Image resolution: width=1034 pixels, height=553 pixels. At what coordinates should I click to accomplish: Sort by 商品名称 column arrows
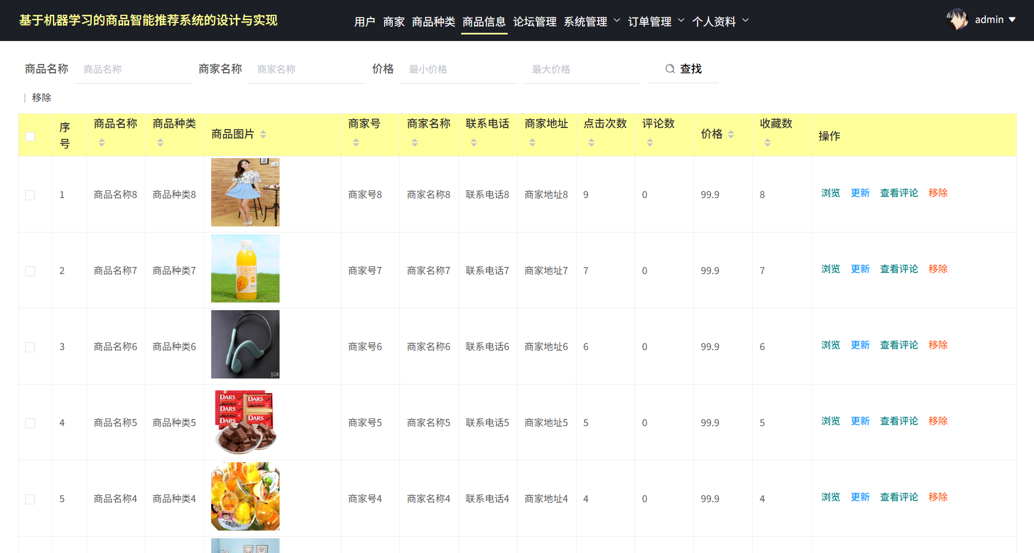[x=102, y=143]
